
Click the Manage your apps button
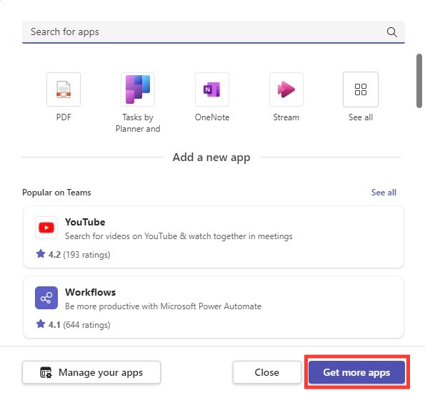click(x=91, y=372)
